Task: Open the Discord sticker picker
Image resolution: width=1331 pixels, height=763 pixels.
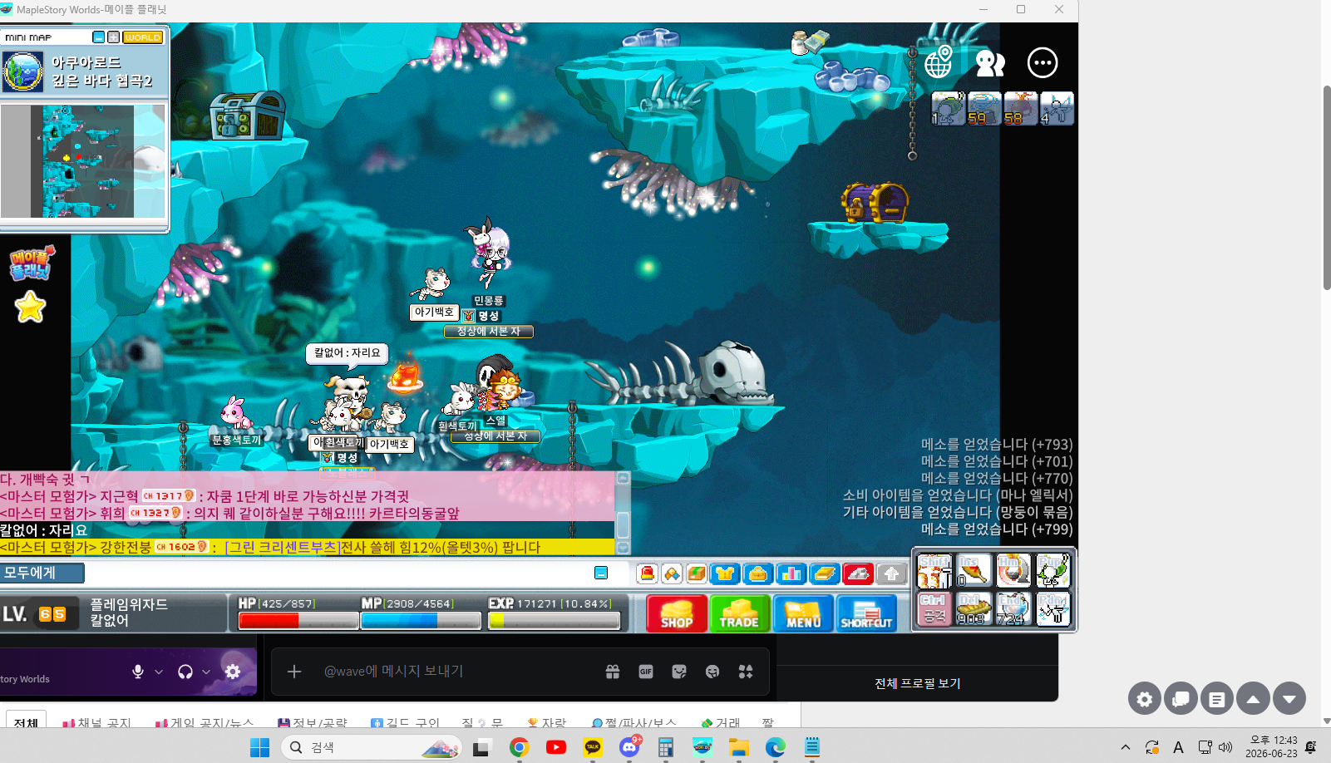Action: 679,672
